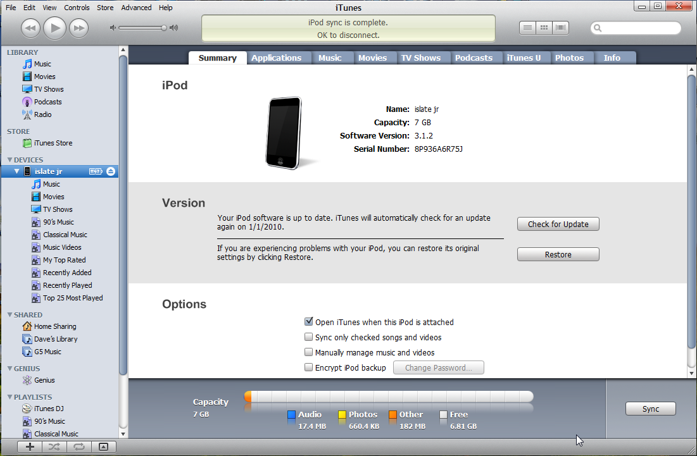The height and width of the screenshot is (456, 697).
Task: Toggle shuffle mode
Action: click(x=54, y=447)
